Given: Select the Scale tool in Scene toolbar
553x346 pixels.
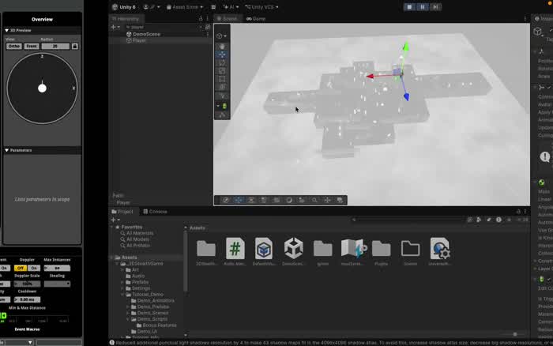Looking at the screenshot, I should click(222, 71).
